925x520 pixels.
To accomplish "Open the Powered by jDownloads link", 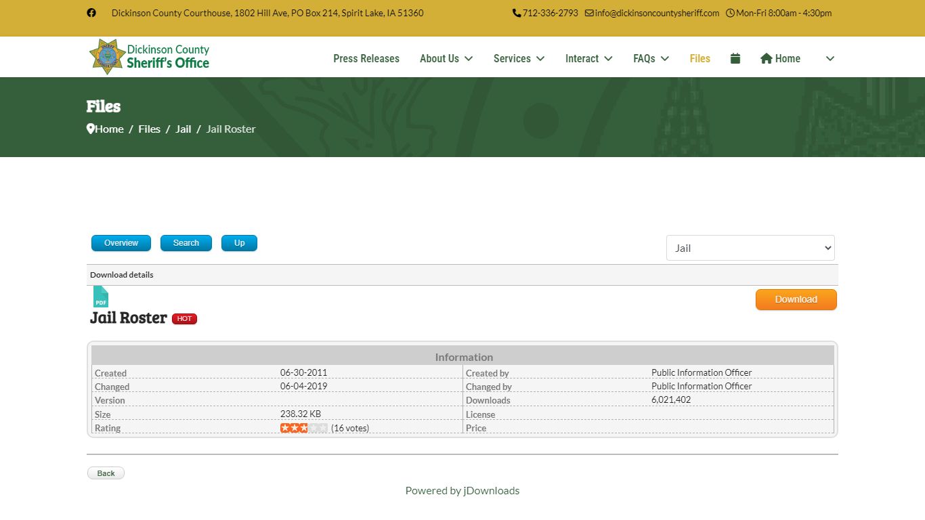I will pos(462,490).
